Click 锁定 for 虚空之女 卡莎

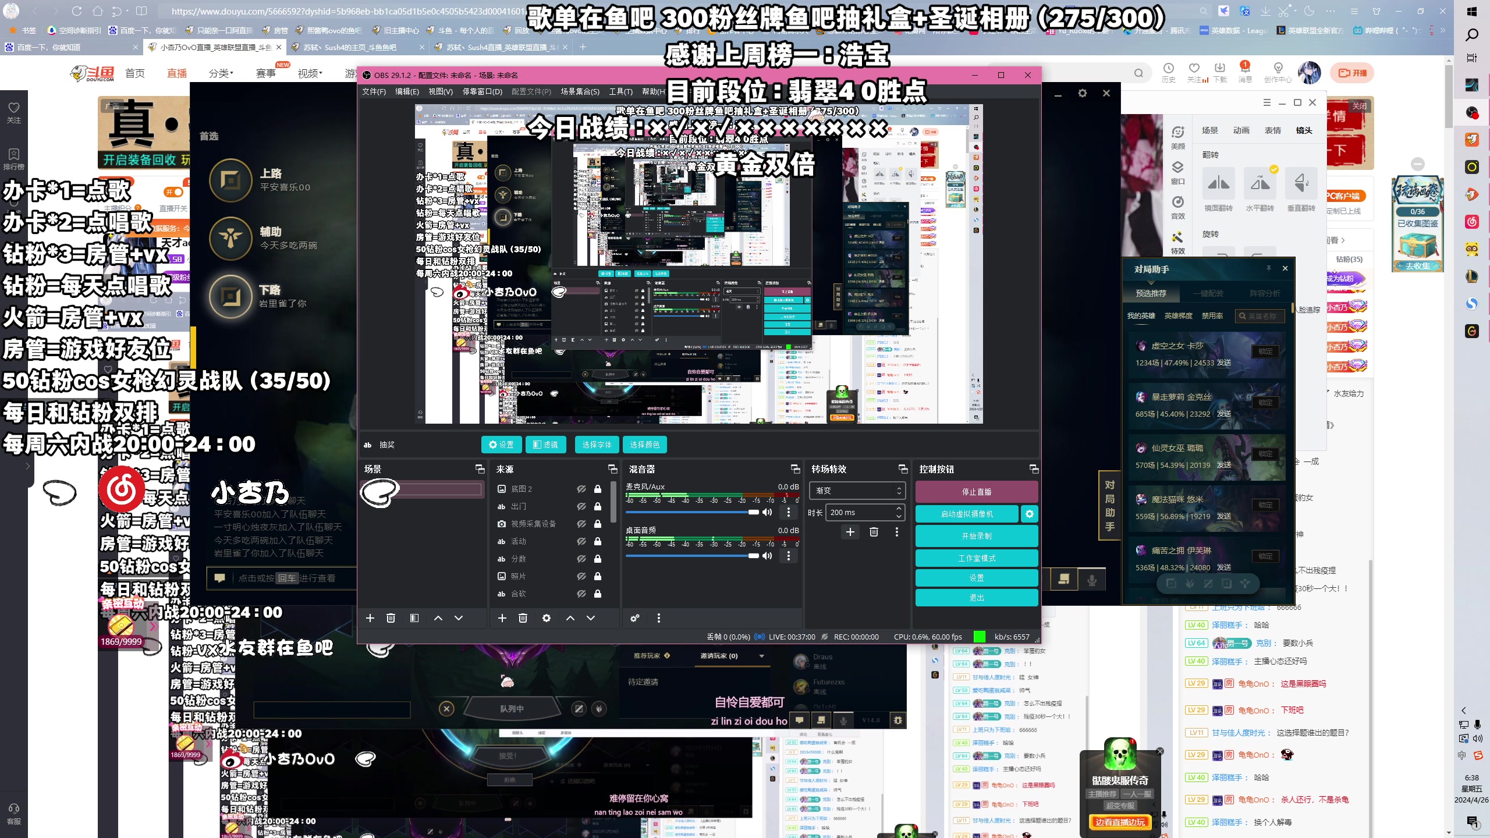1266,351
